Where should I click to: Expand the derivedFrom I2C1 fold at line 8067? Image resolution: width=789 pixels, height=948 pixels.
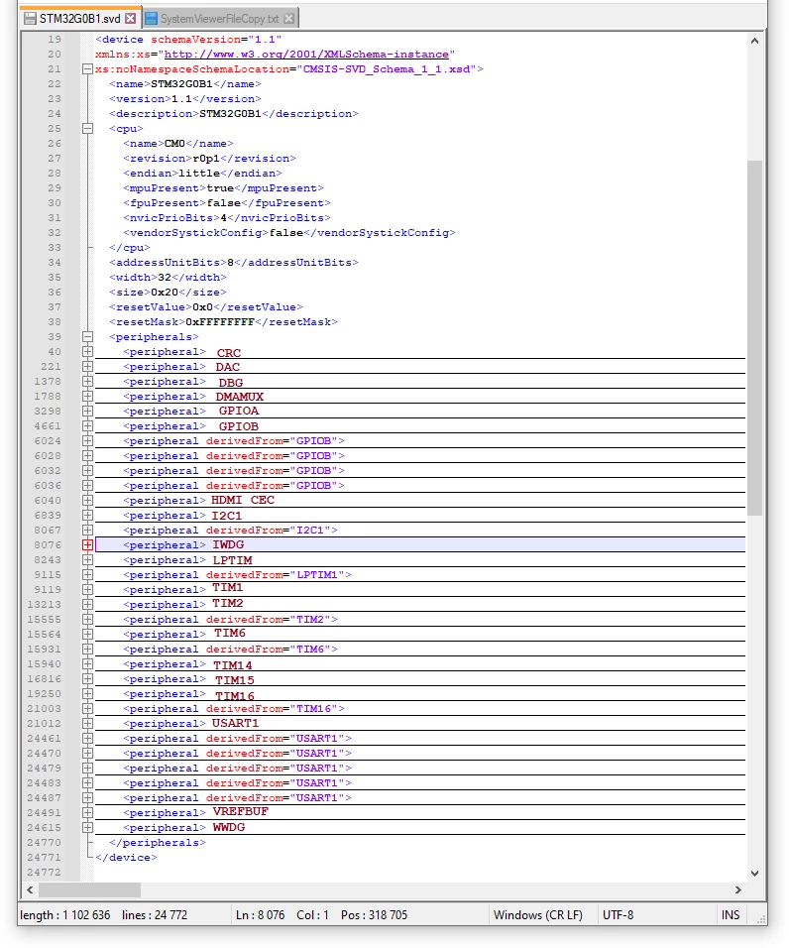point(87,531)
